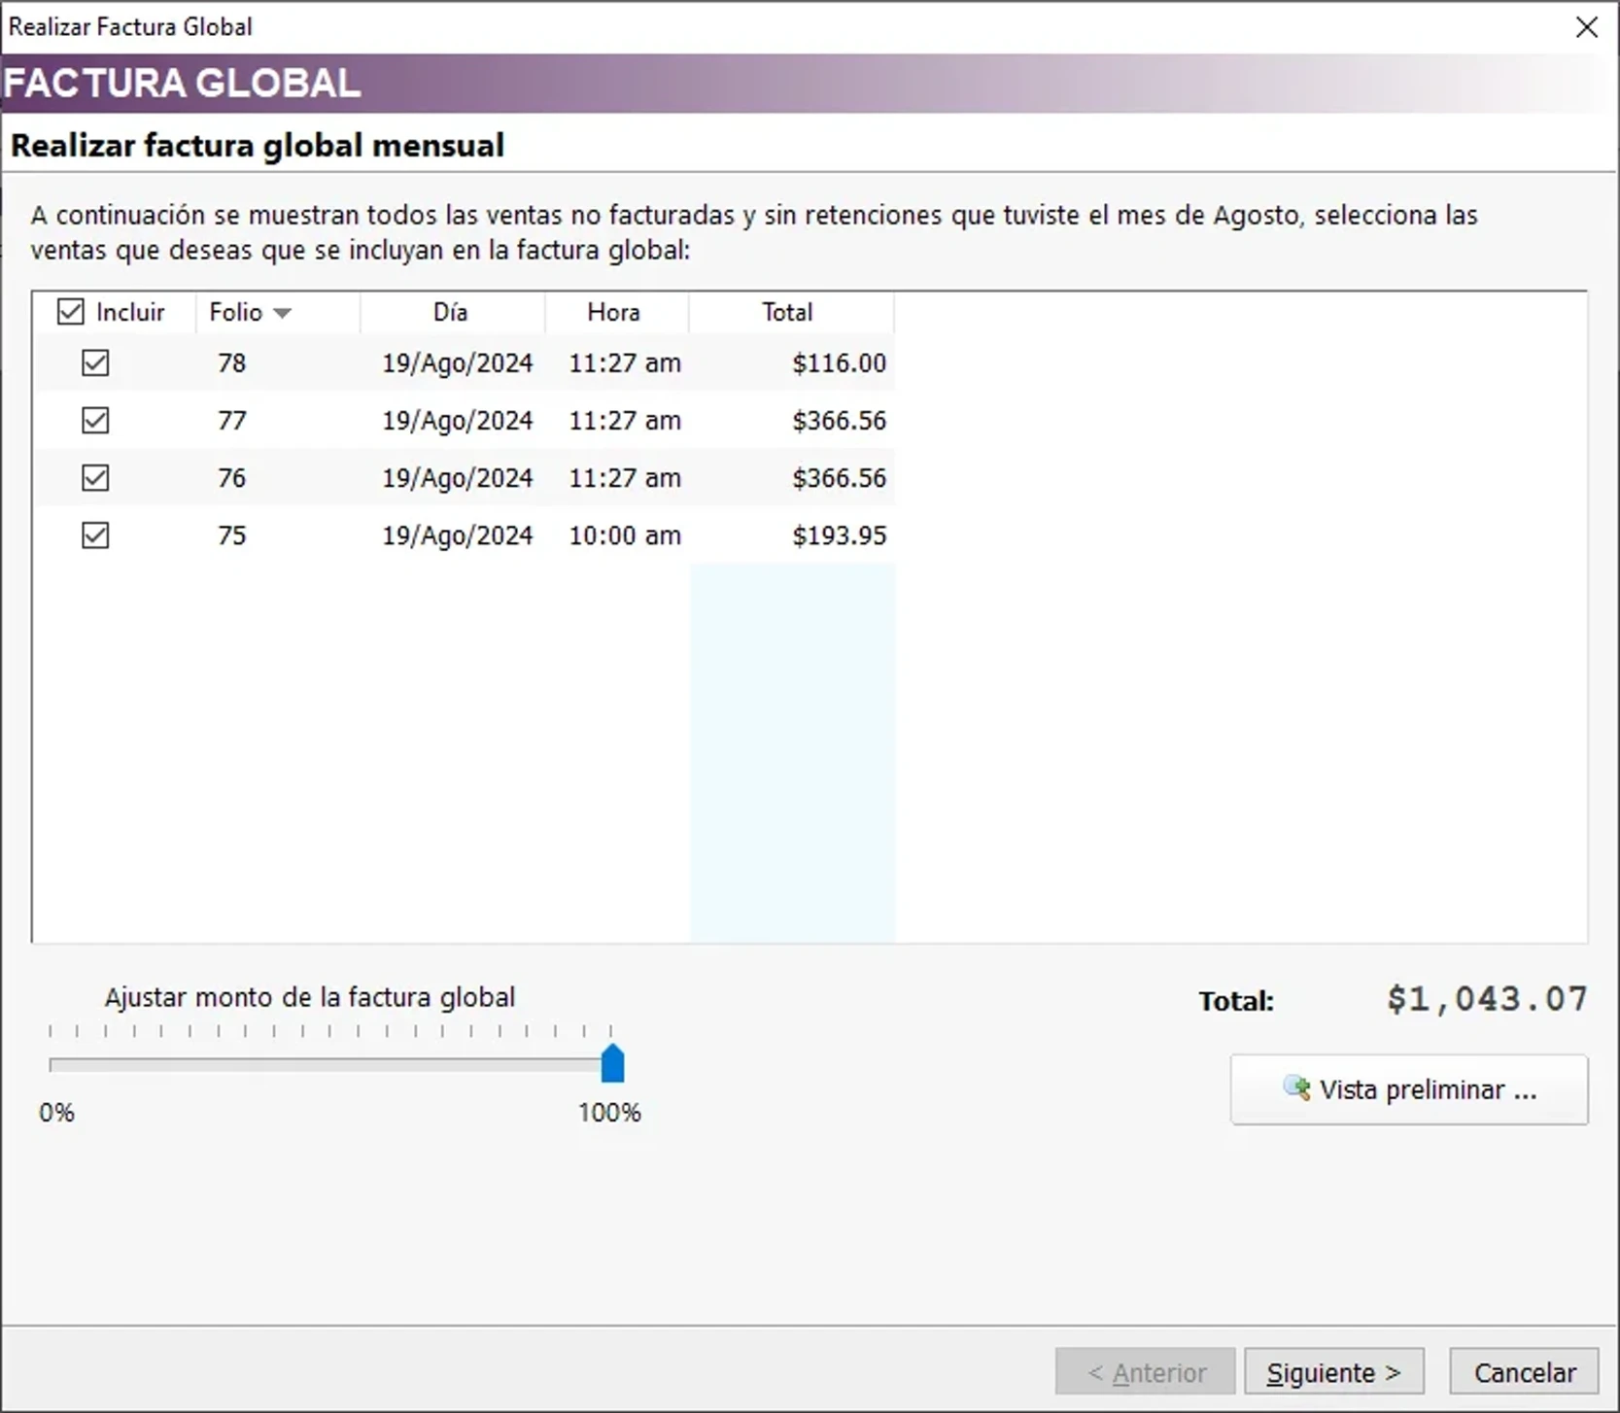This screenshot has height=1413, width=1620.
Task: Untick the checkbox for folio 75
Action: [95, 535]
